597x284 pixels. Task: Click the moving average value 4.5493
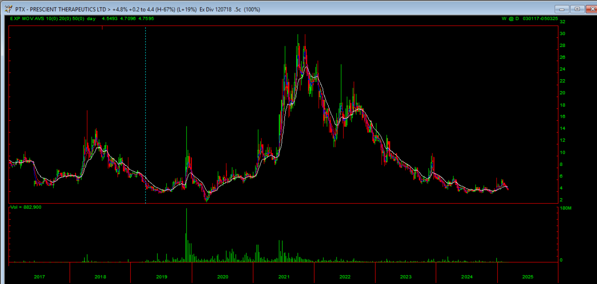110,19
